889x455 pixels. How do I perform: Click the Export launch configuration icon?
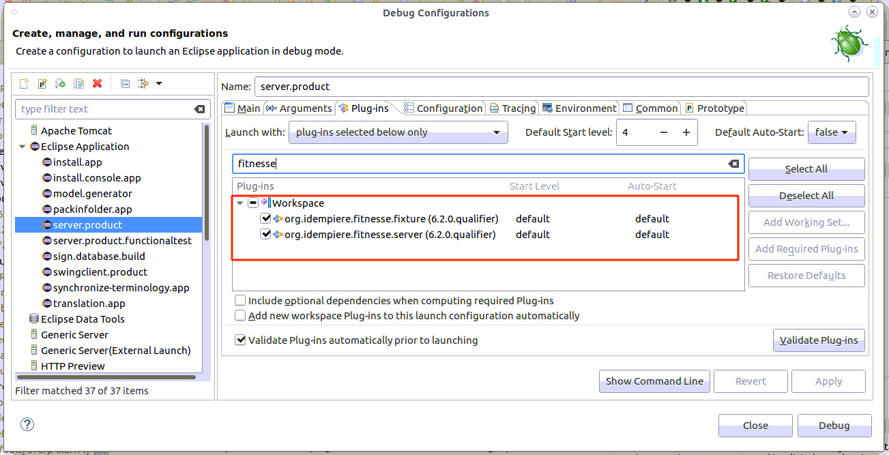coord(61,83)
